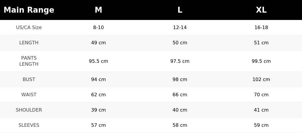Select the L size column header

coord(180,10)
